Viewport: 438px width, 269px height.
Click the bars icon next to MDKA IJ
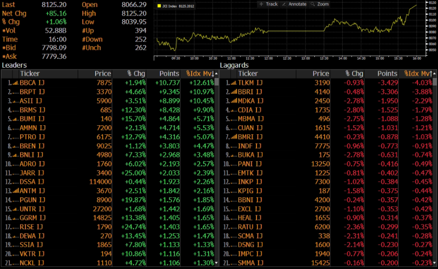233,101
